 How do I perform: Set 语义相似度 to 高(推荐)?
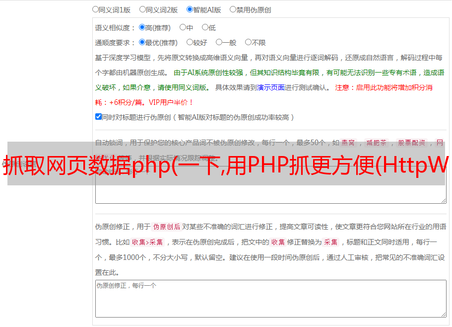(x=142, y=27)
